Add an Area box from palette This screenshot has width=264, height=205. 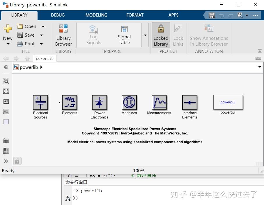pos(6,122)
